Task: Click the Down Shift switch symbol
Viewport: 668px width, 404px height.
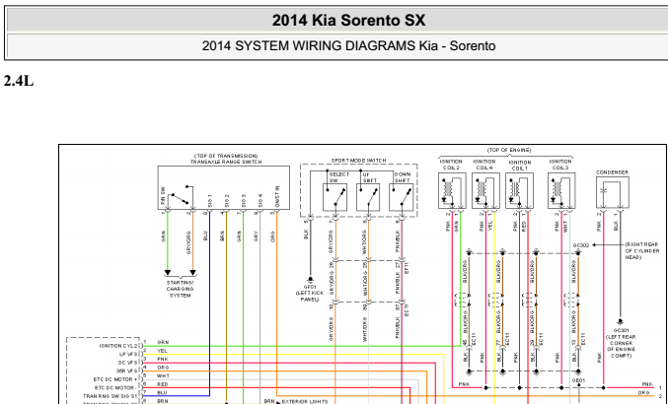Action: tap(401, 197)
